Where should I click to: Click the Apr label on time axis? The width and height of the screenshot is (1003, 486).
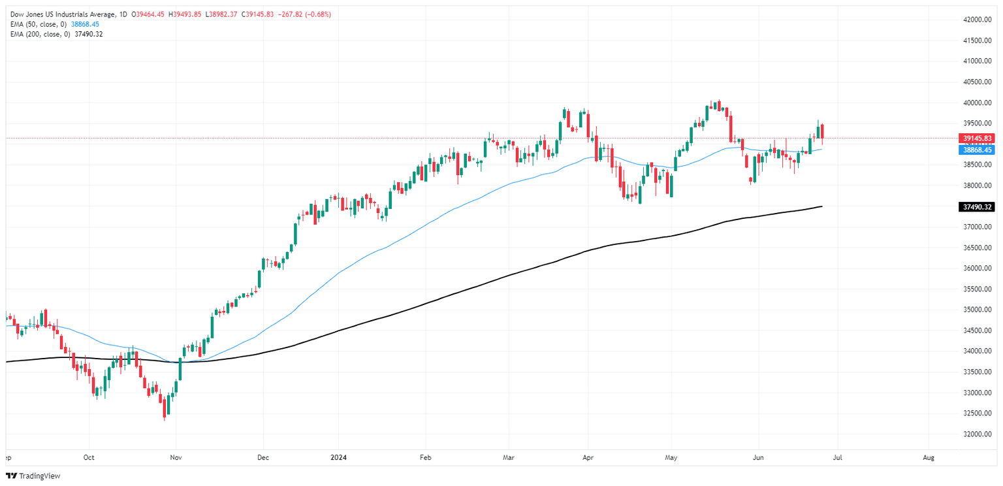pos(587,458)
